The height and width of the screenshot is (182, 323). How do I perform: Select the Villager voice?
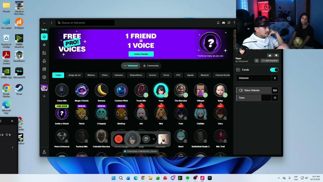click(x=201, y=90)
